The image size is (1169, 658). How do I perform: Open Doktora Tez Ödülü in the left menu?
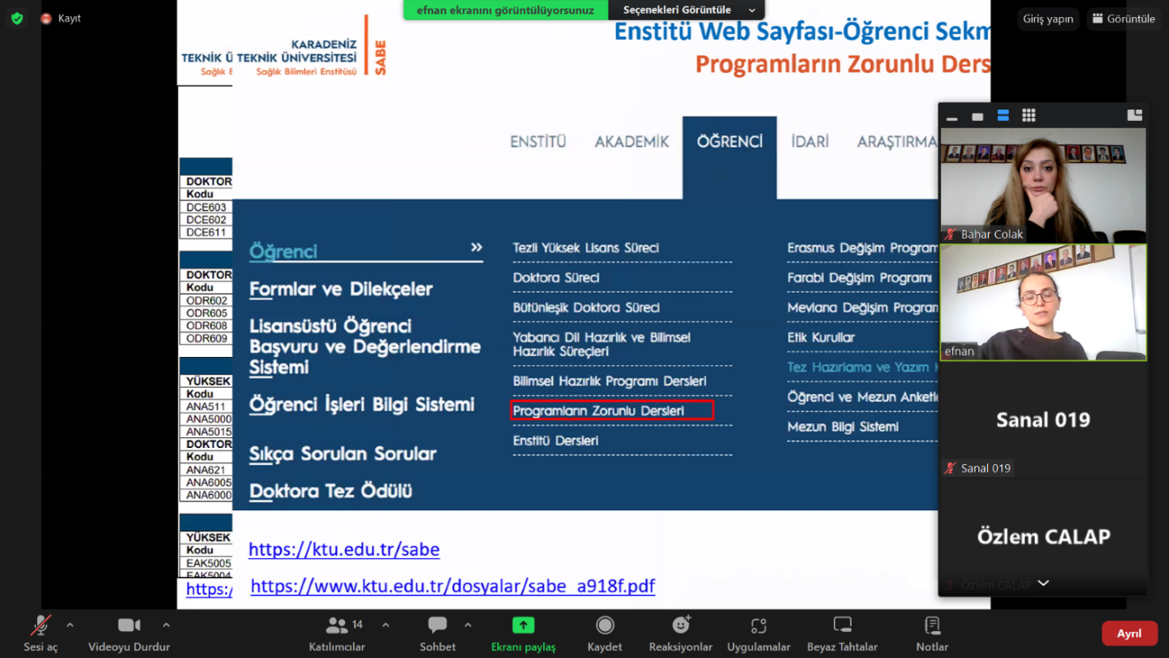point(331,491)
